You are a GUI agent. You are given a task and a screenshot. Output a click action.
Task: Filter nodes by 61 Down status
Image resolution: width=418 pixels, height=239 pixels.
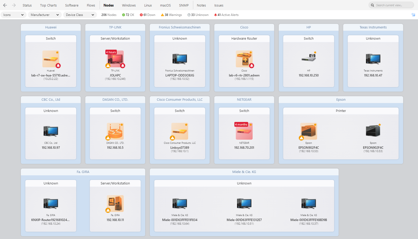148,15
